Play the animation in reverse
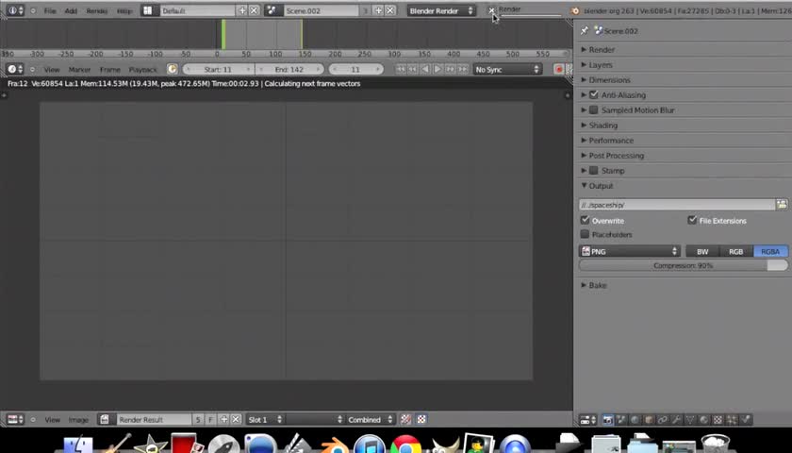This screenshot has width=792, height=453. (425, 69)
